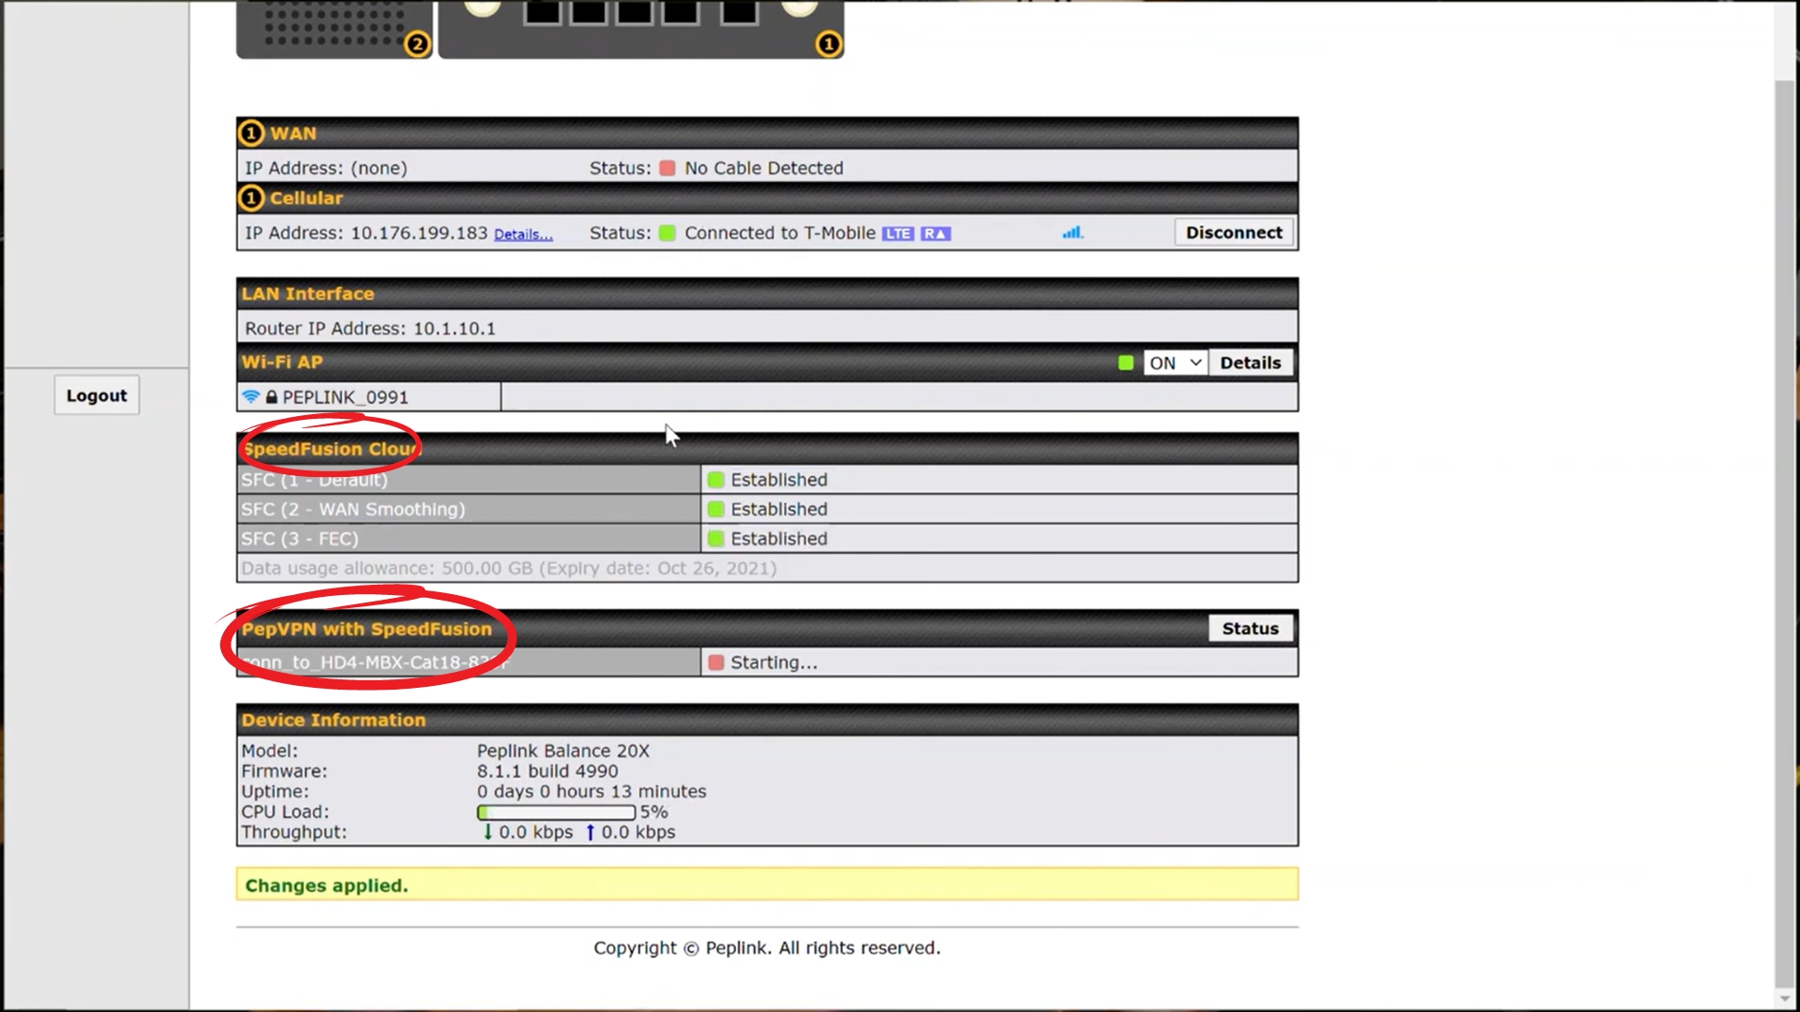Click the number 2 badge on device image

(417, 43)
